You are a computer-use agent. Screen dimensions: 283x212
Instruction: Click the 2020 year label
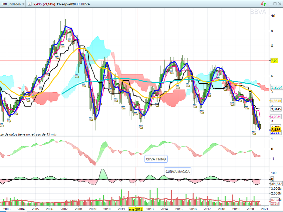[250, 209]
